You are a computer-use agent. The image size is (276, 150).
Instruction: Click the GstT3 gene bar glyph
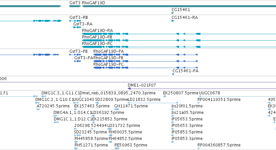[75, 6]
